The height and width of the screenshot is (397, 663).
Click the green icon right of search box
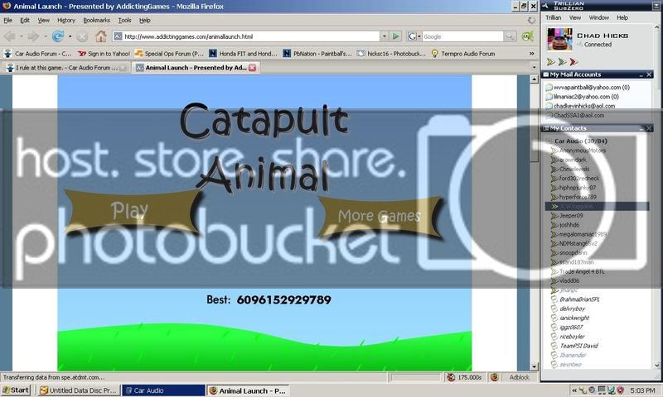pyautogui.click(x=528, y=36)
